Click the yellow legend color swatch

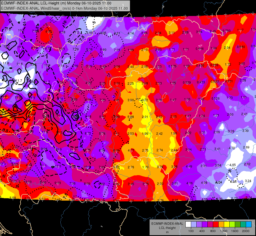(227, 224)
